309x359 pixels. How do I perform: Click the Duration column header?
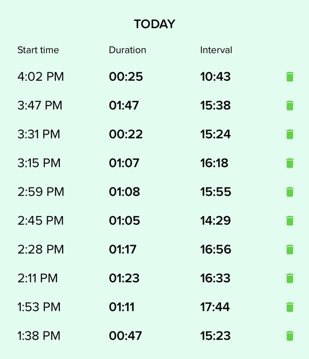click(x=127, y=50)
